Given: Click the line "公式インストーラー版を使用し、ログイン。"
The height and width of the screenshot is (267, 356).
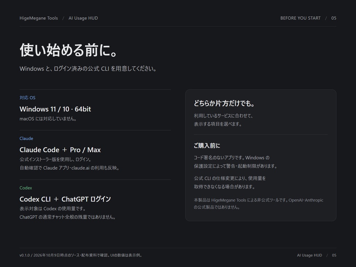Looking at the screenshot, I should (x=55, y=159).
